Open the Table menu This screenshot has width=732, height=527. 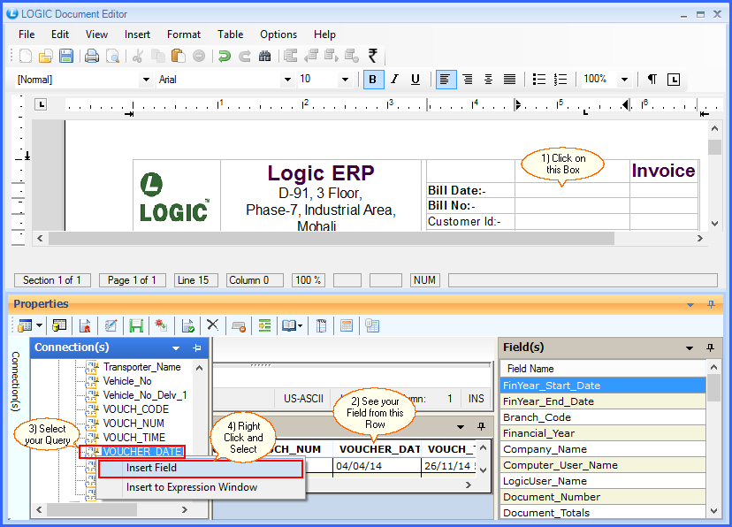pyautogui.click(x=230, y=34)
